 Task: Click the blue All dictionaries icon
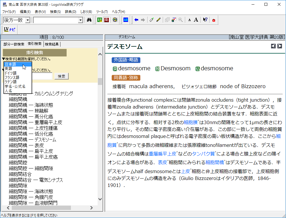[x=126, y=20]
